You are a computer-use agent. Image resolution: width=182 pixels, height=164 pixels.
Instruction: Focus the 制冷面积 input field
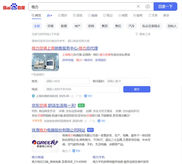128,81
